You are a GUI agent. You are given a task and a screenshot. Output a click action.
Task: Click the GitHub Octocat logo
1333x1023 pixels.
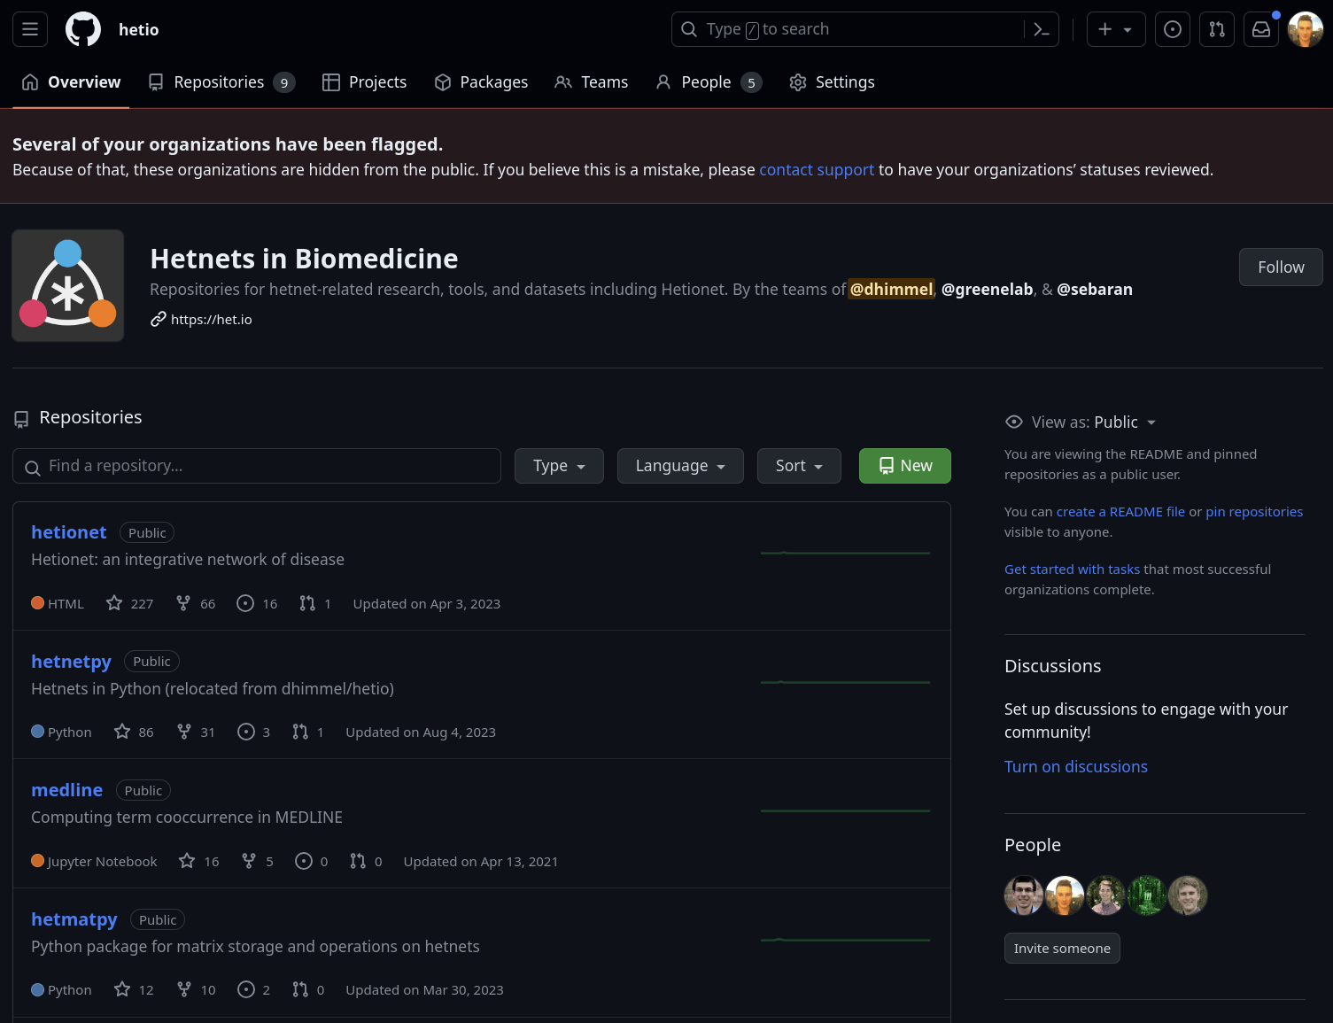(83, 29)
